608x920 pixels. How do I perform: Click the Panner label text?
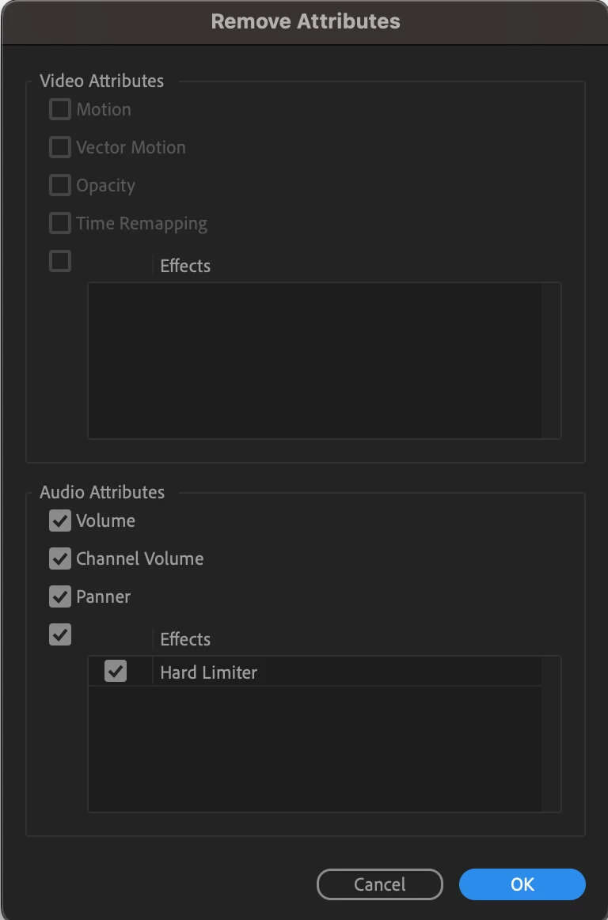click(104, 597)
